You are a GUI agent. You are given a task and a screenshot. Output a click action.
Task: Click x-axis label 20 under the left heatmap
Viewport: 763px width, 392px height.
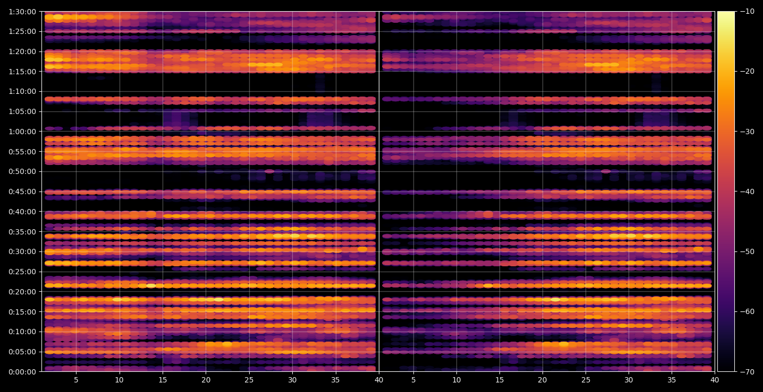[x=206, y=380]
